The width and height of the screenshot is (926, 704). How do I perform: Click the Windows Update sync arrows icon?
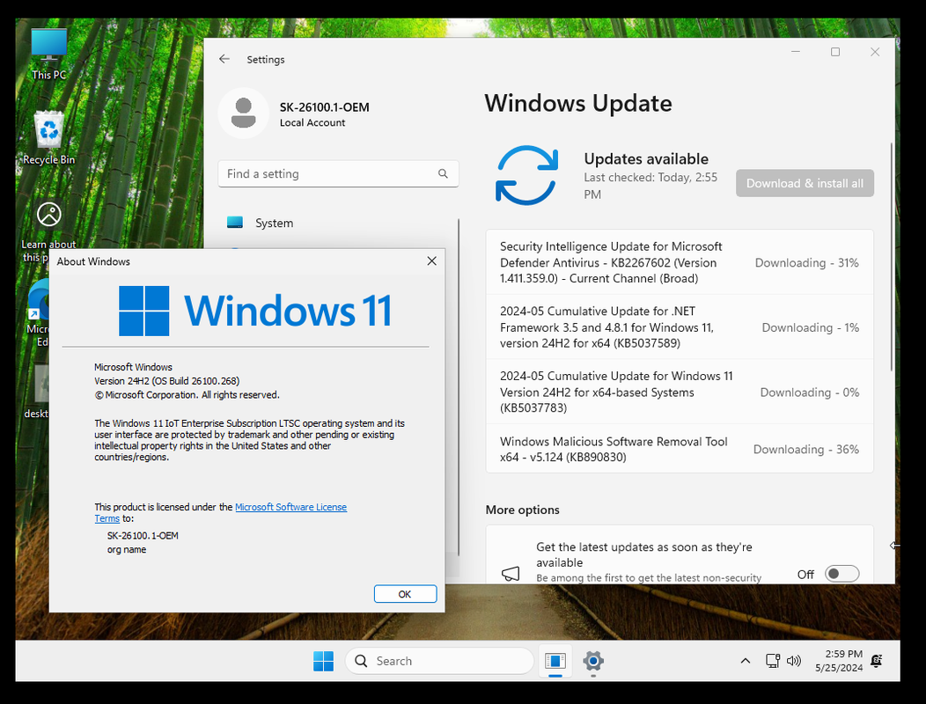pyautogui.click(x=526, y=175)
